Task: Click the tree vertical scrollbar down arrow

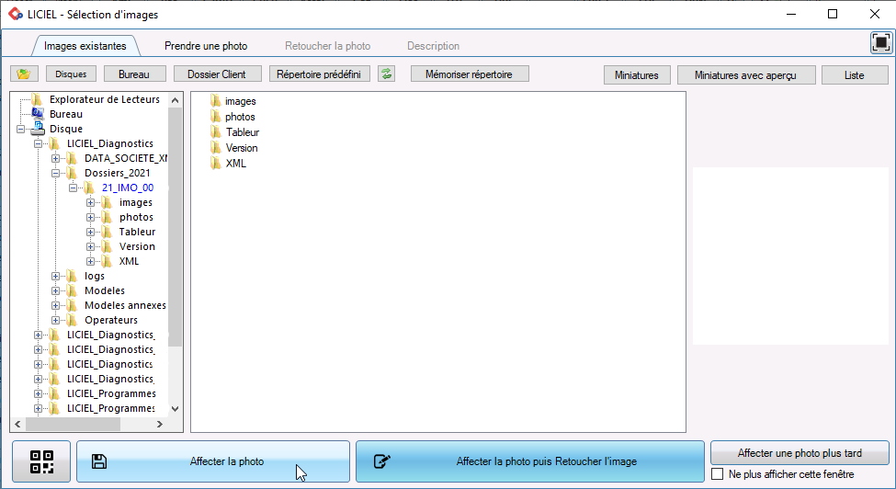Action: pyautogui.click(x=176, y=409)
